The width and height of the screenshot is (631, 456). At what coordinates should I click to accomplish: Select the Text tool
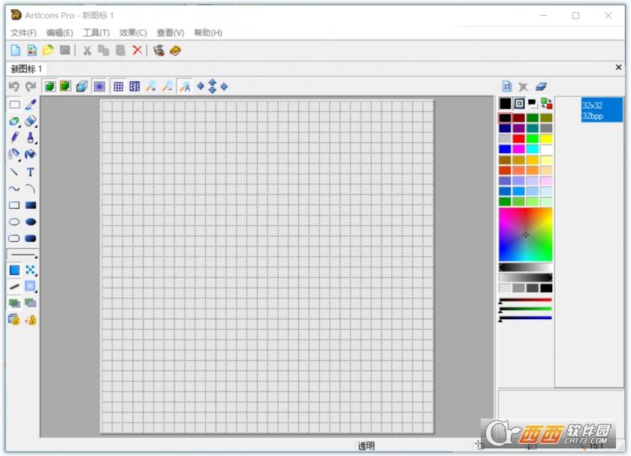tap(30, 172)
